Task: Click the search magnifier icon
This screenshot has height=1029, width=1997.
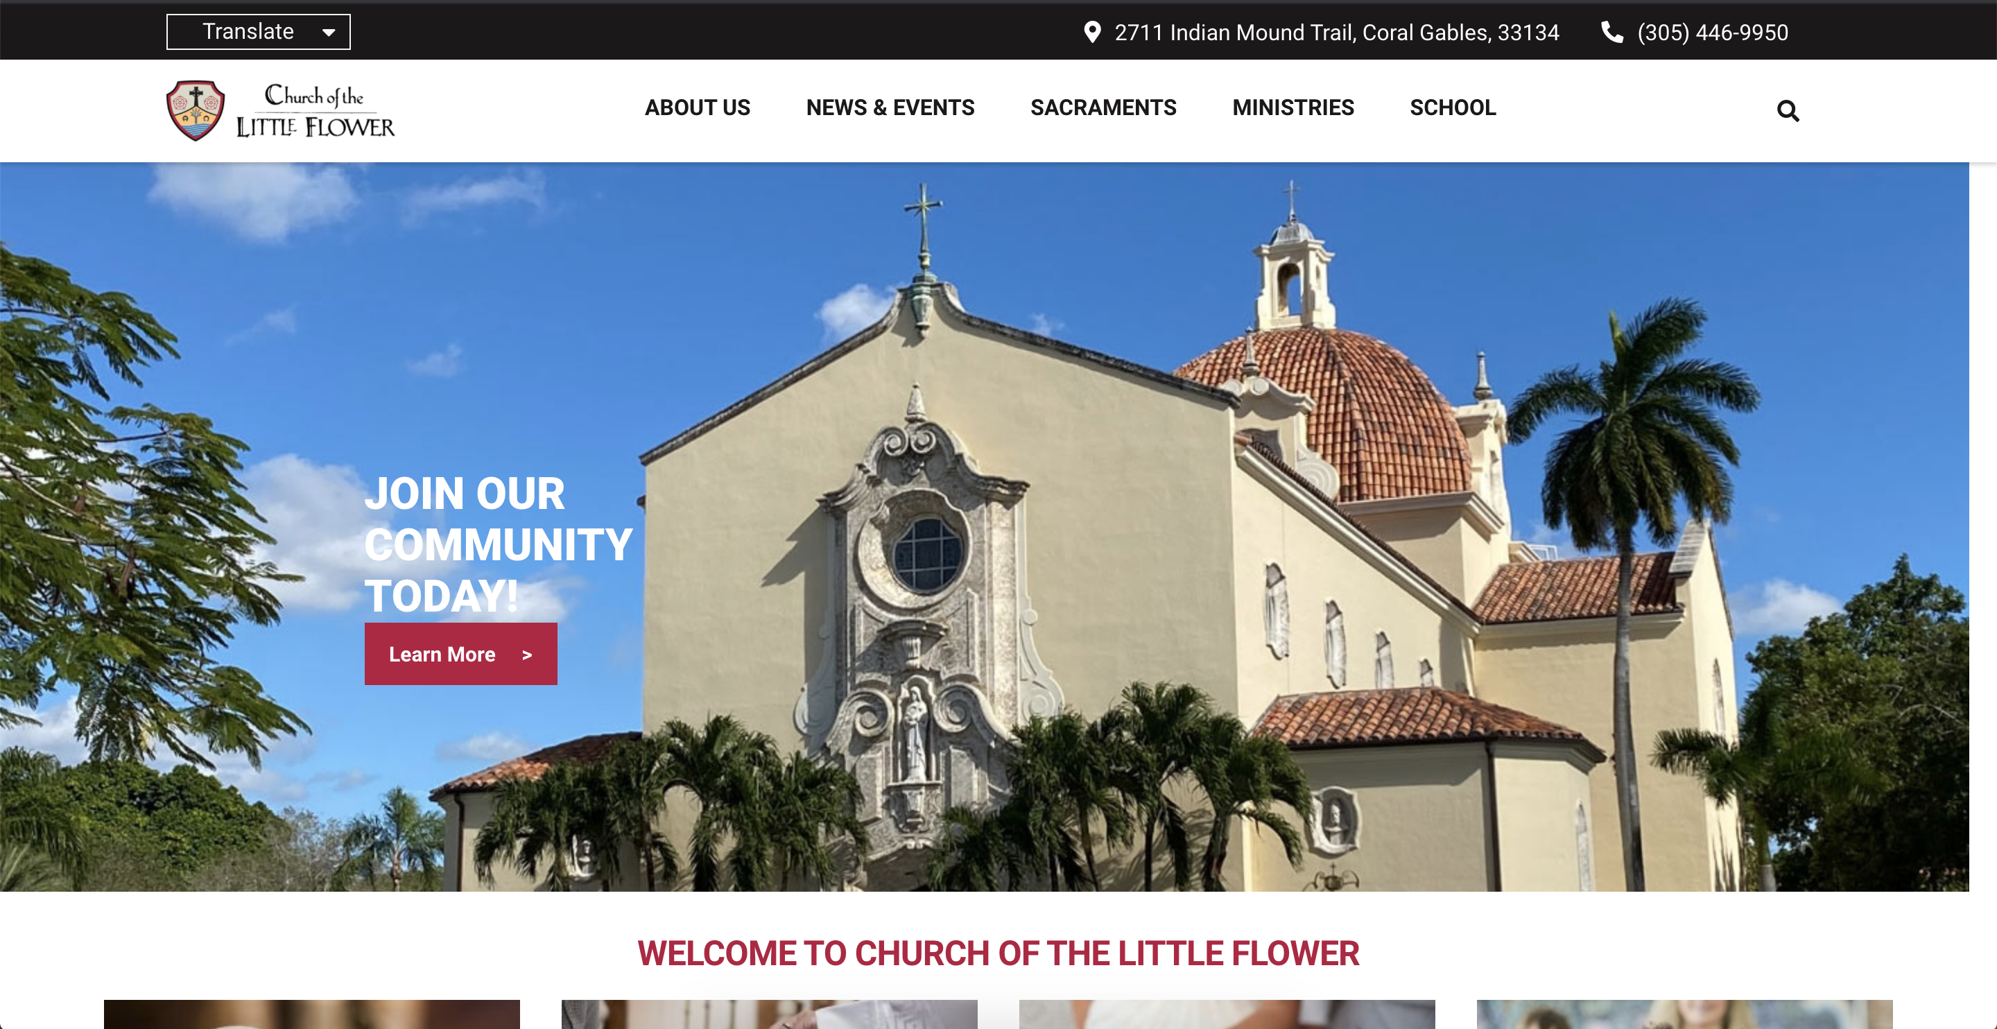Action: pos(1788,111)
